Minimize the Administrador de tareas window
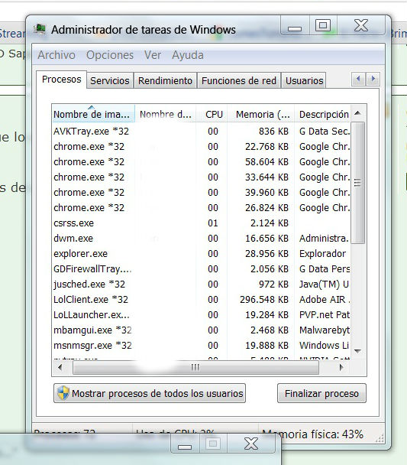Screen dimensions: 407x465 [295, 26]
